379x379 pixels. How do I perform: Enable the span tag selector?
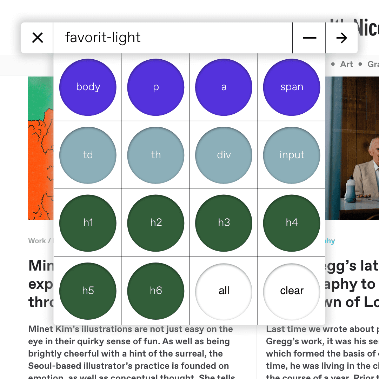292,87
